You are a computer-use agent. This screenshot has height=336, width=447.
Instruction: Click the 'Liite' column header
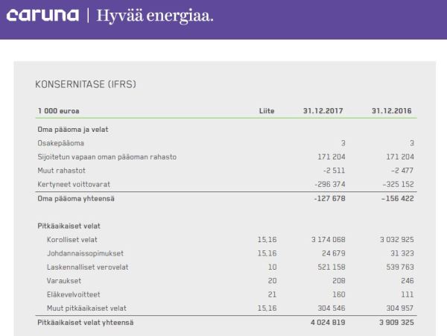tap(266, 110)
